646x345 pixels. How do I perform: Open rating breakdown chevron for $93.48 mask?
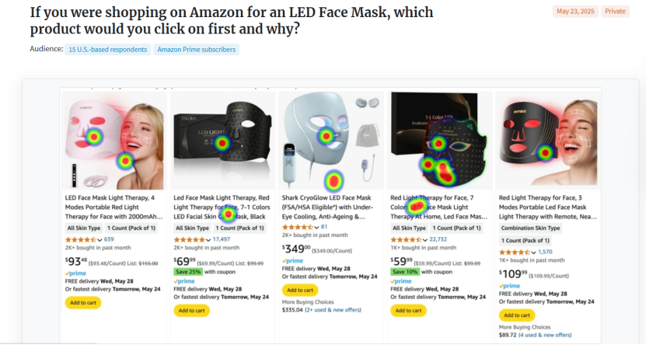[100, 239]
